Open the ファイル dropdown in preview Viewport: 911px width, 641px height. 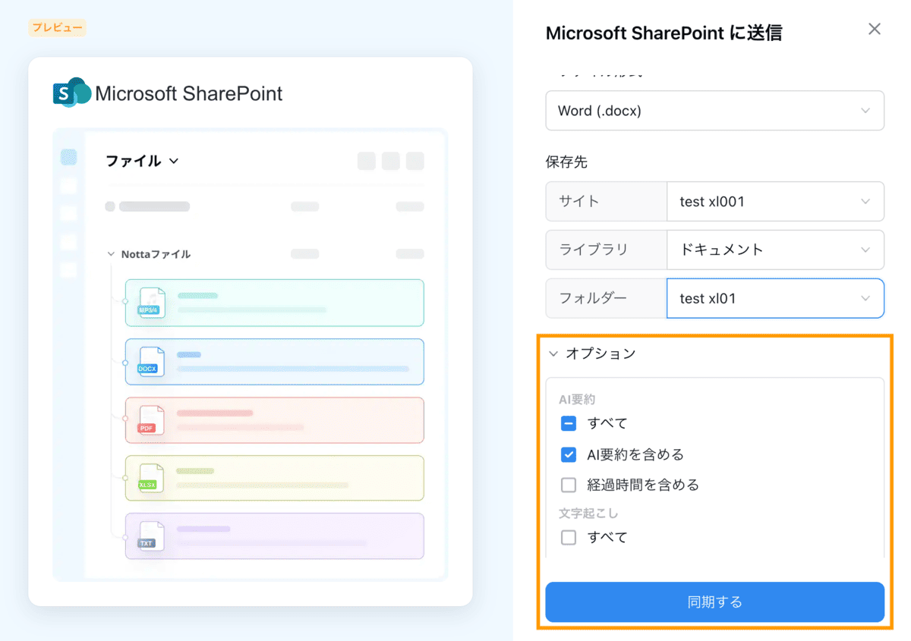pos(142,161)
